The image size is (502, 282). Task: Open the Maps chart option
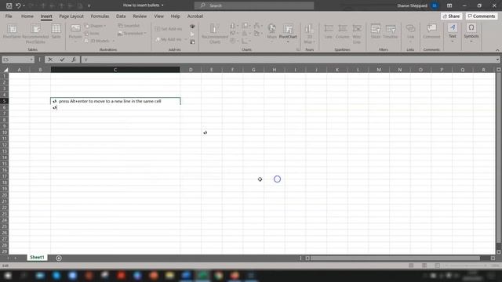271,33
